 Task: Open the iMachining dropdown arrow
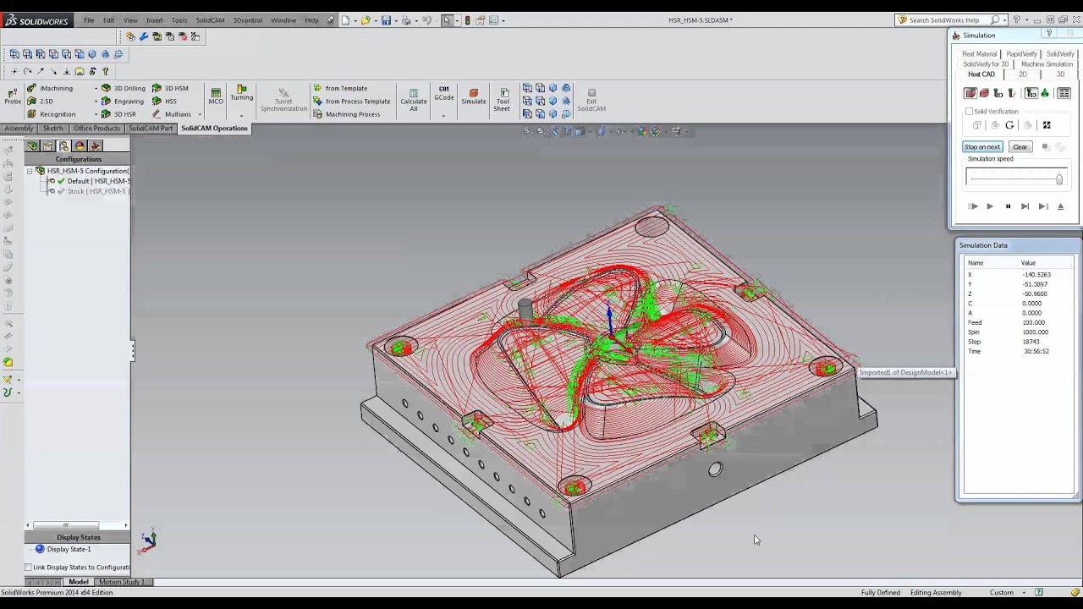point(96,88)
